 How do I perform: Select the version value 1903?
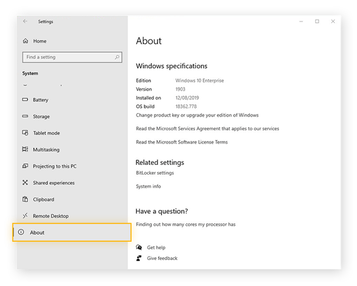pyautogui.click(x=180, y=89)
